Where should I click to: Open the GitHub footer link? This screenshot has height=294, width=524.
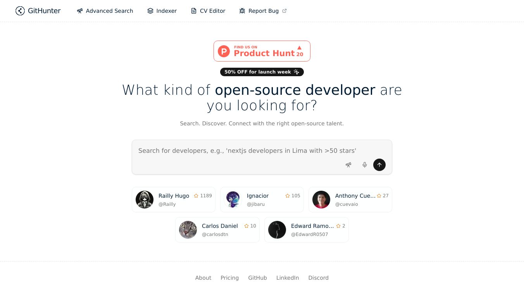258,278
